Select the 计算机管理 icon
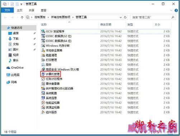This screenshot has width=180, height=136. coord(43,74)
